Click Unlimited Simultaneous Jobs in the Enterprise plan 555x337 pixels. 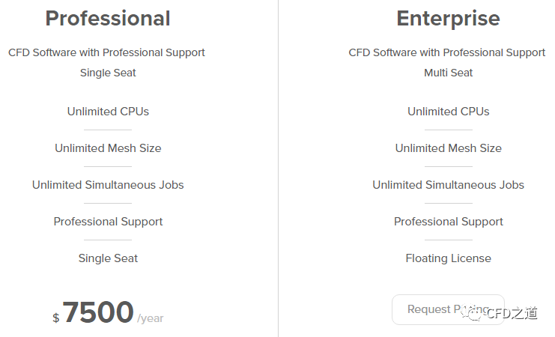pos(448,185)
